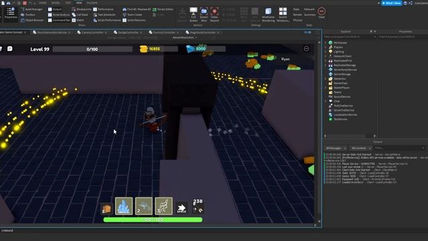Open the Task Scheduler window
The image size is (428, 241).
click(x=104, y=15)
